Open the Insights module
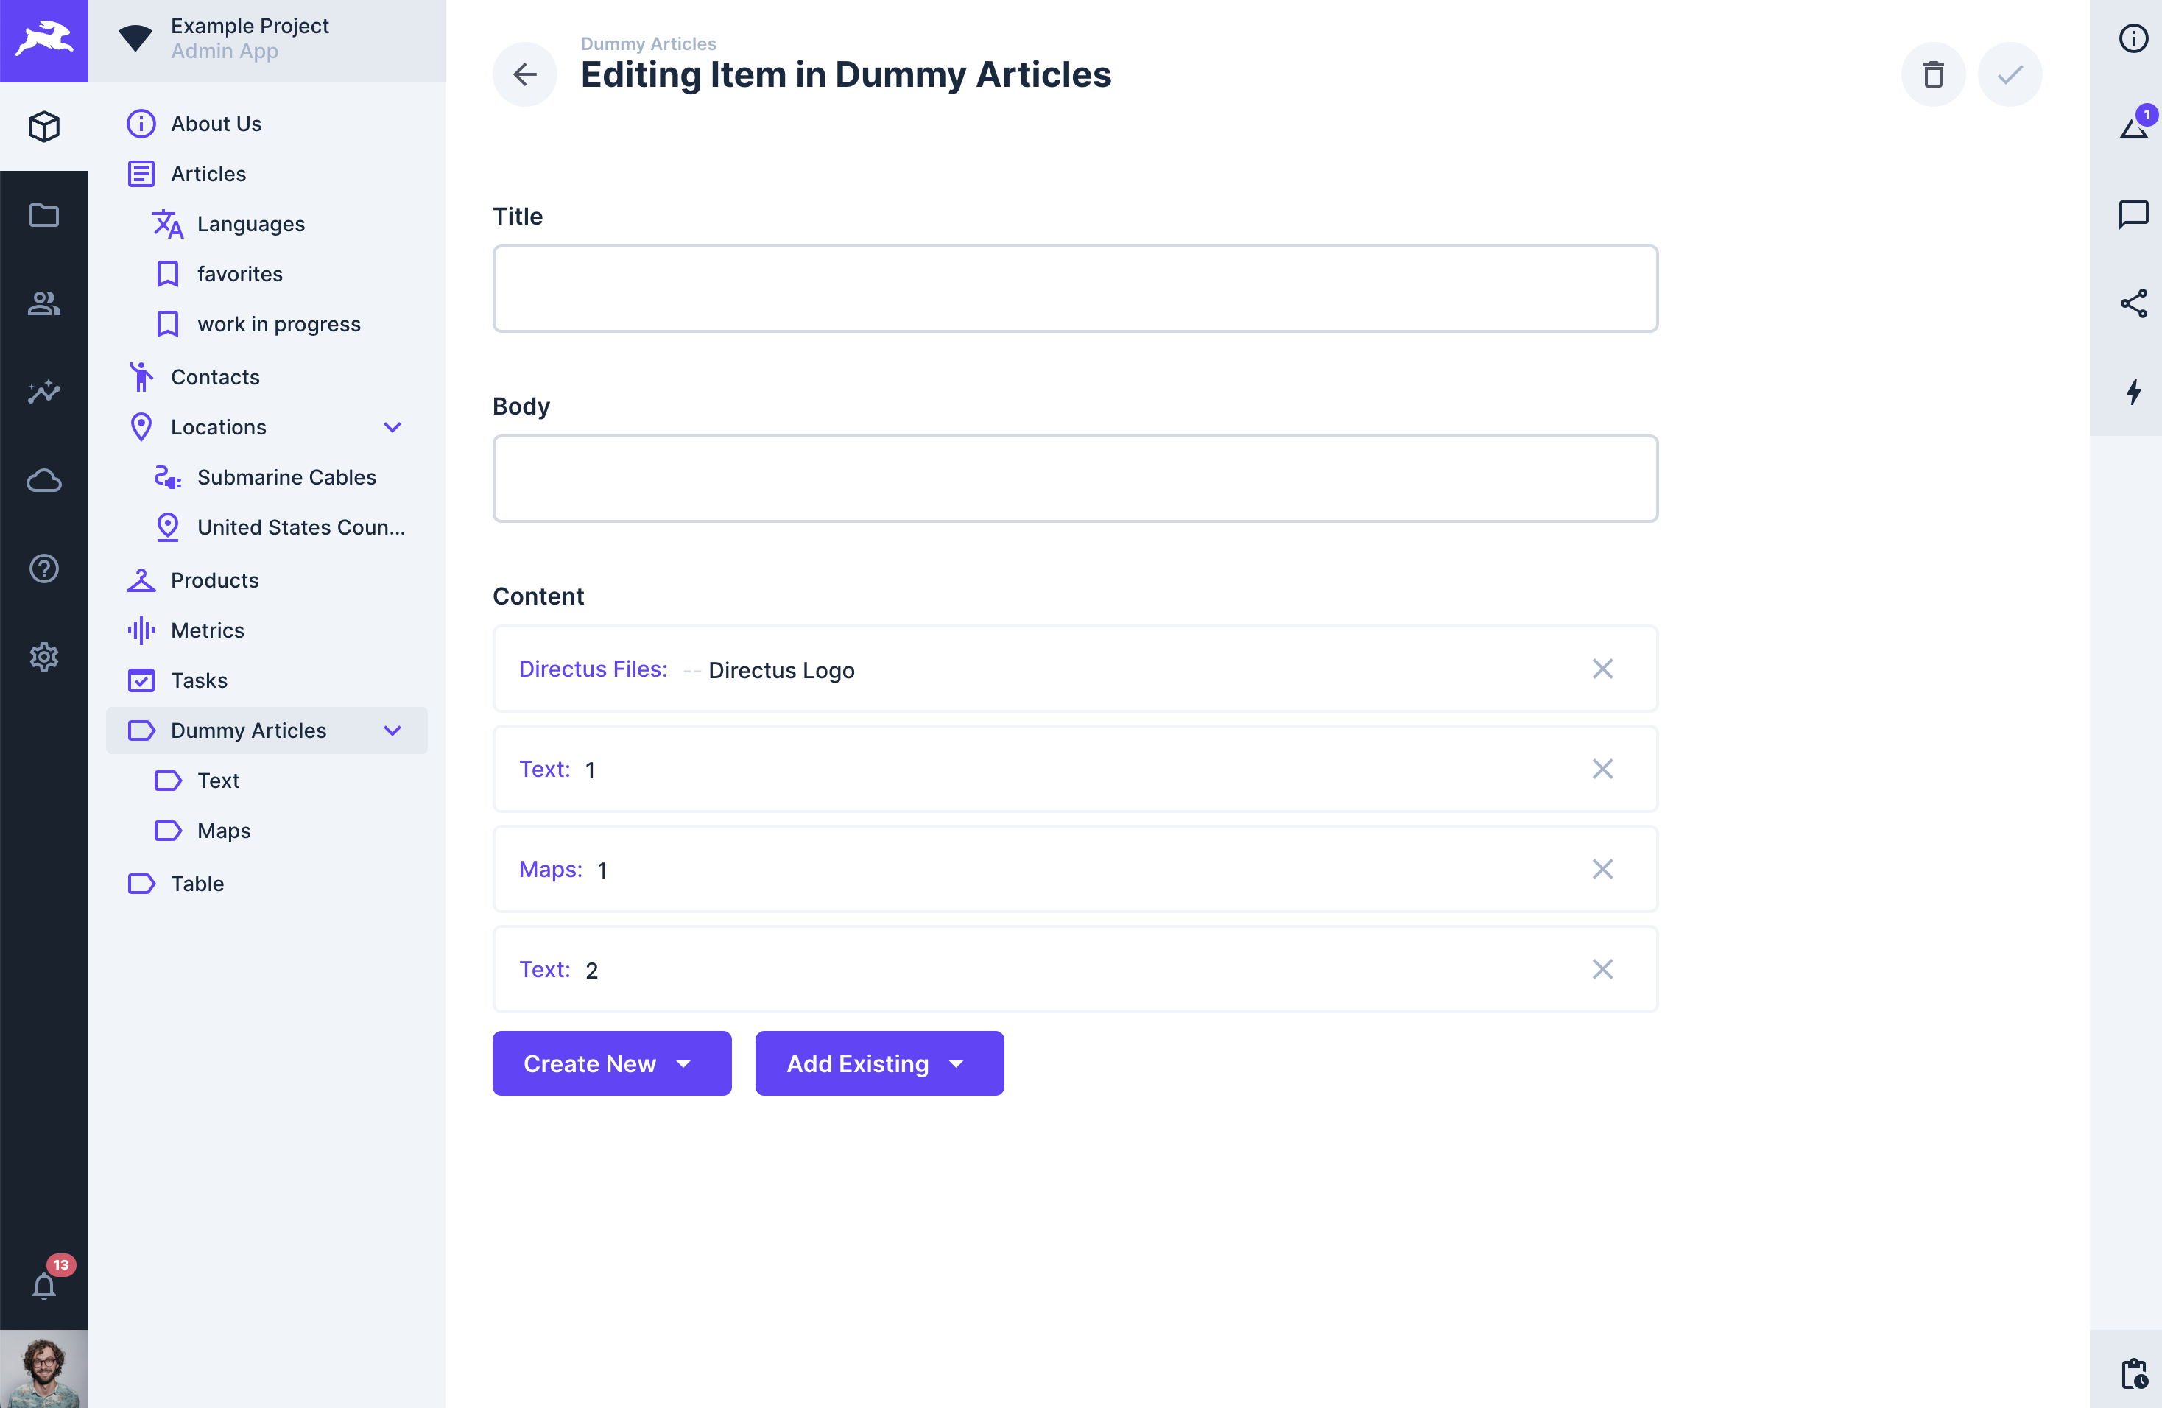2162x1408 pixels. [x=43, y=392]
